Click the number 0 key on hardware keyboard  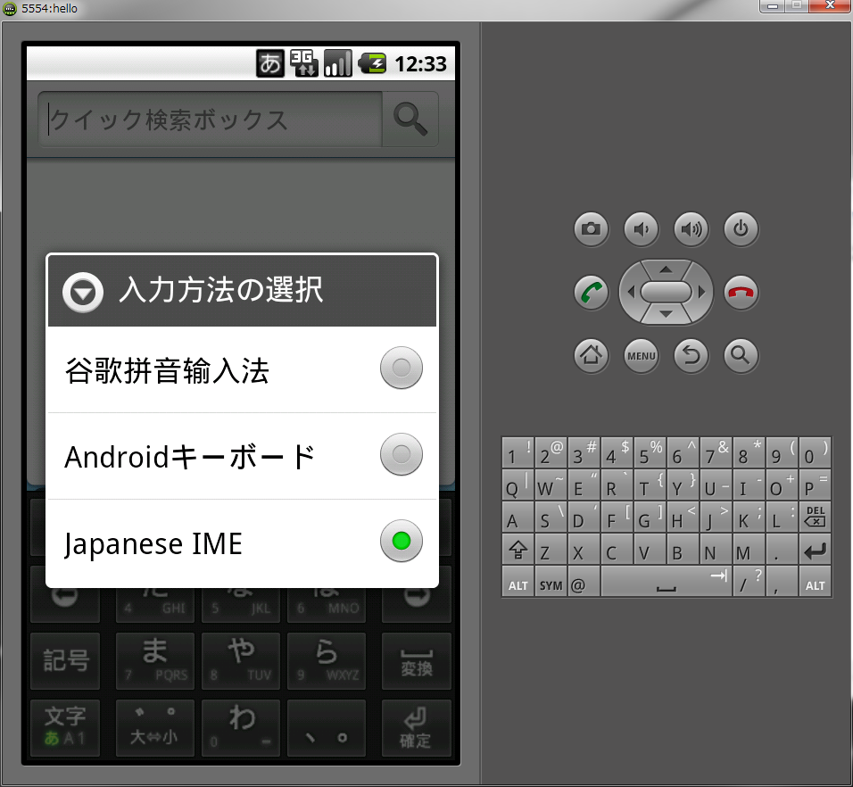pos(815,452)
